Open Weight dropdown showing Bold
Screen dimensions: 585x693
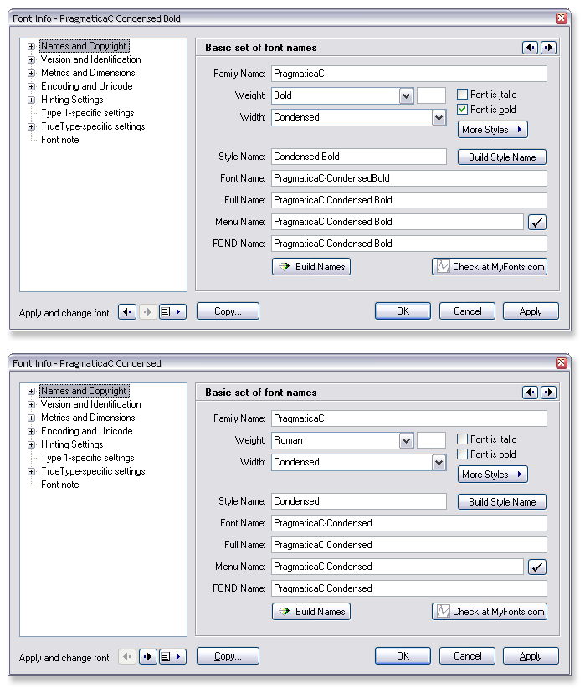pyautogui.click(x=406, y=95)
